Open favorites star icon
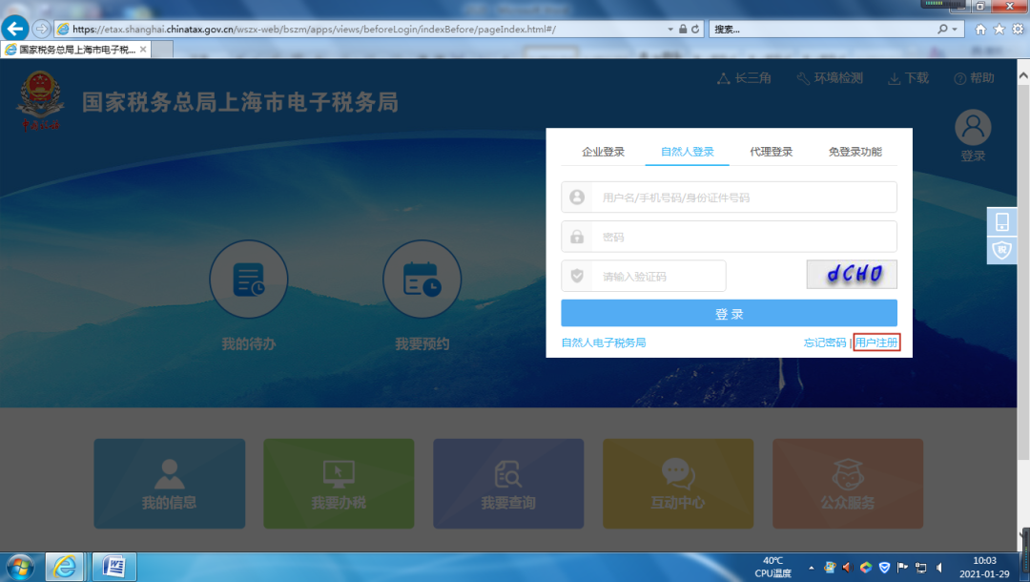Screen dimensions: 1030x582 pyautogui.click(x=999, y=29)
